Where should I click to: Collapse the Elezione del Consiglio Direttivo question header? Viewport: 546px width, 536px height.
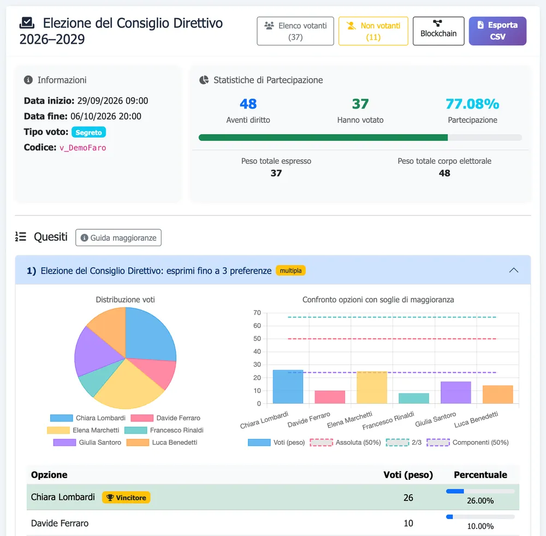273,270
